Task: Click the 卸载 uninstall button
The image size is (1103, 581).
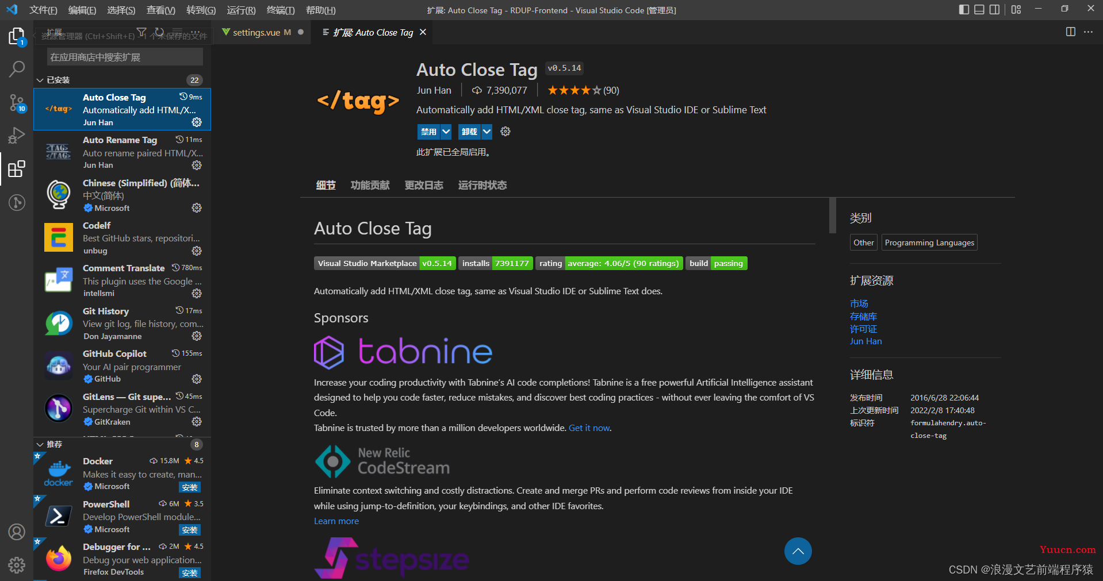Action: (469, 132)
